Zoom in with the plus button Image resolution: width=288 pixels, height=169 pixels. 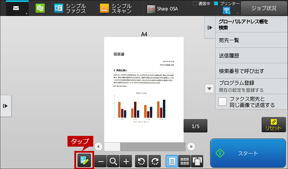126,161
